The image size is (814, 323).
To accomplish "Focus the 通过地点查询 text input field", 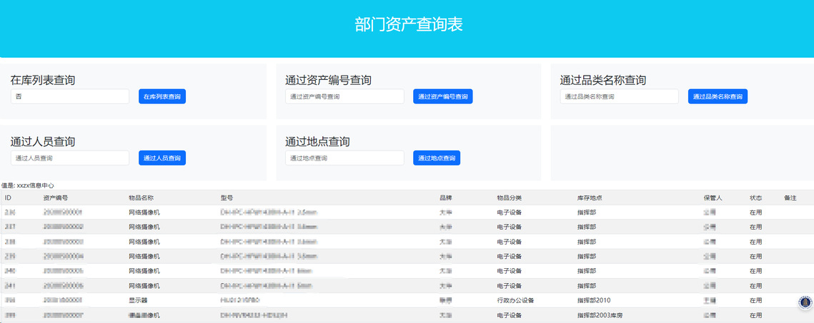I will click(x=344, y=158).
